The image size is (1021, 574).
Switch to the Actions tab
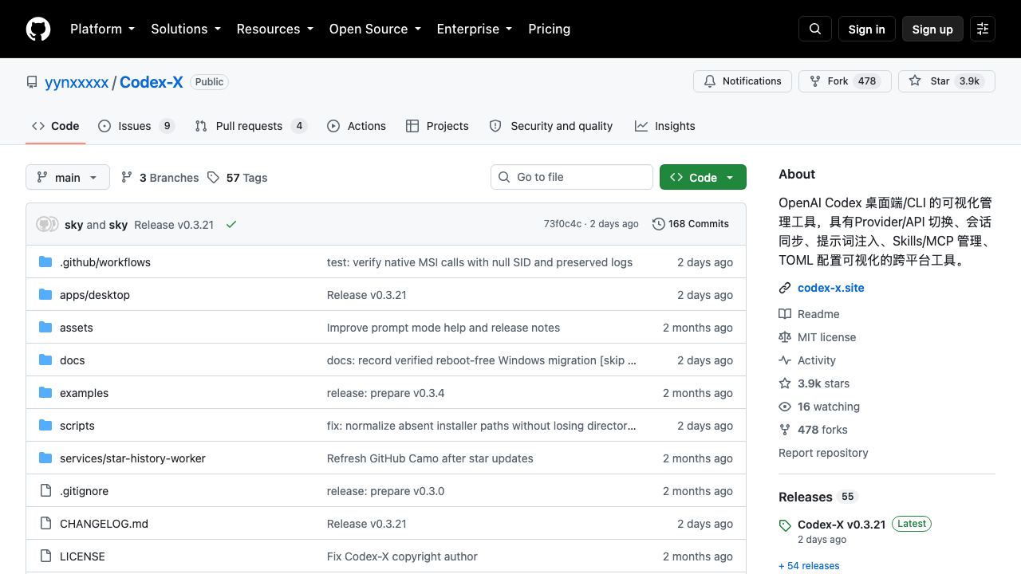357,126
